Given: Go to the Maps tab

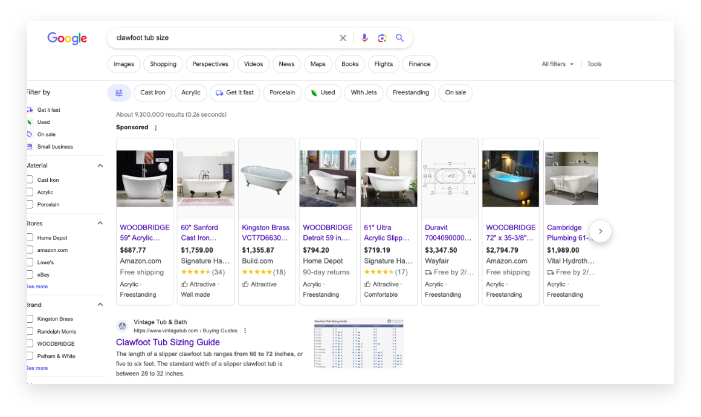Looking at the screenshot, I should tap(318, 64).
